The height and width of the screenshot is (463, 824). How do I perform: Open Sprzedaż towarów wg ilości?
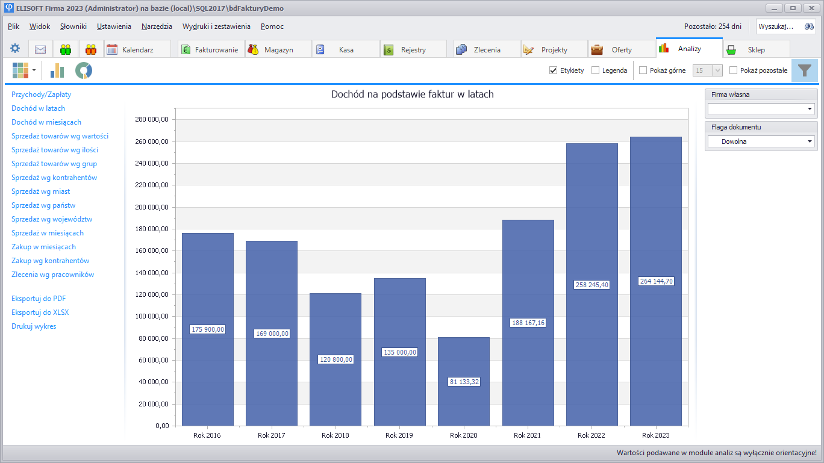[x=55, y=150]
